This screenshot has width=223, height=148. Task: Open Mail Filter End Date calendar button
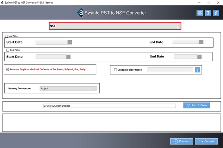pyautogui.click(x=201, y=42)
